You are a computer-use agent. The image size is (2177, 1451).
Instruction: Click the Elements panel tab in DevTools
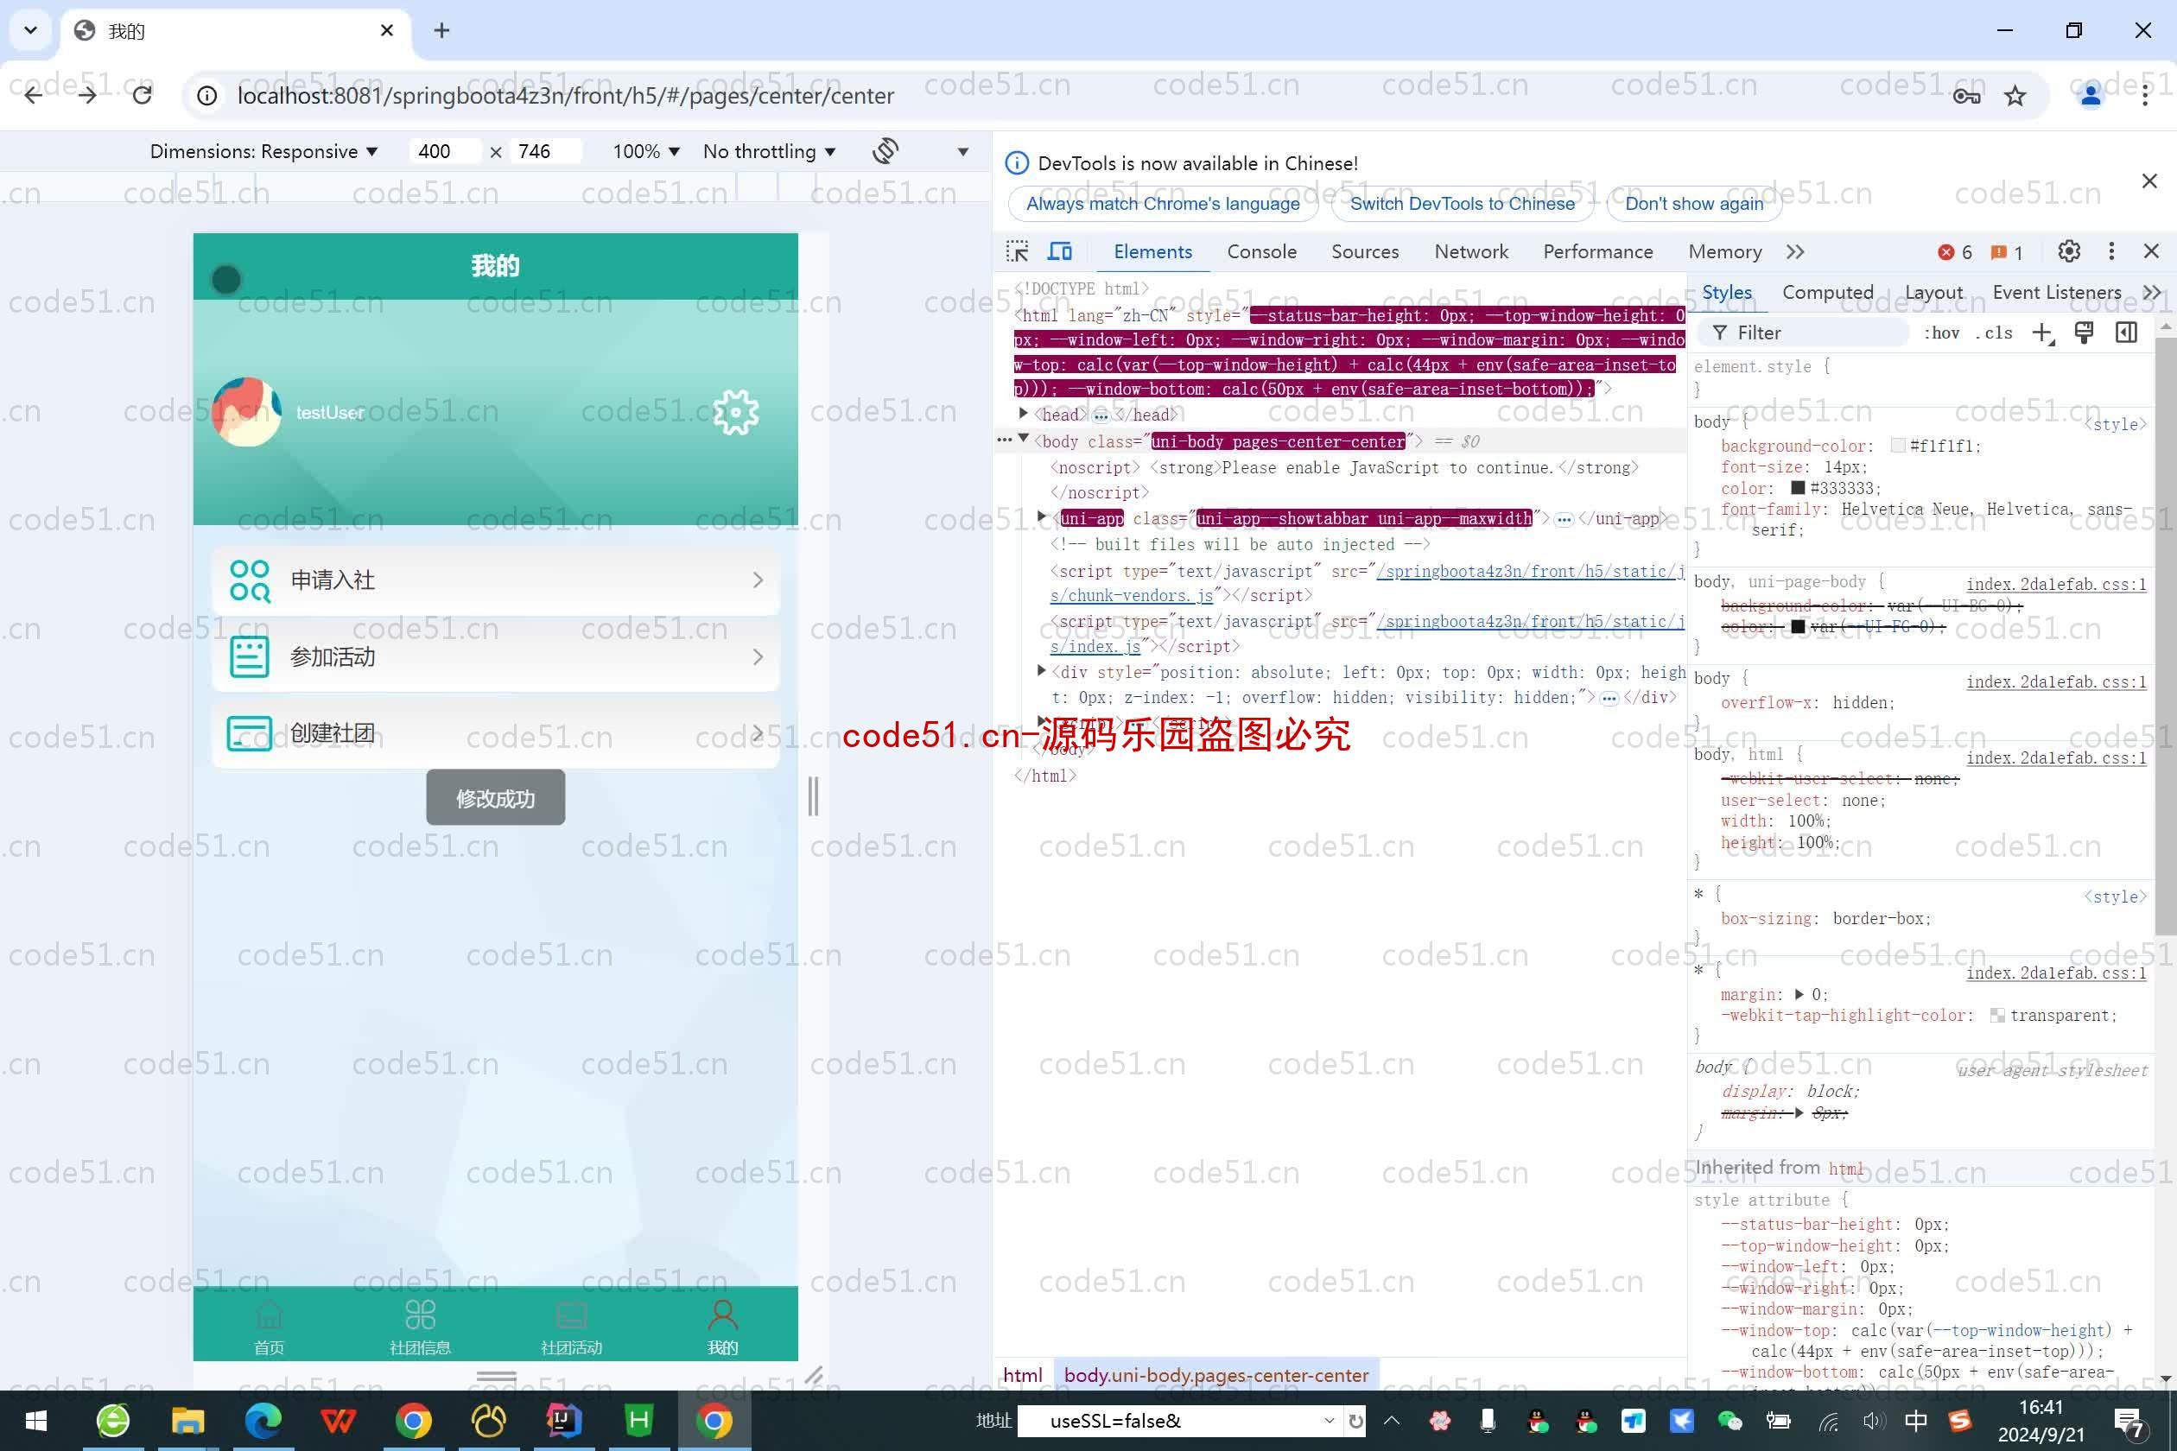point(1152,251)
